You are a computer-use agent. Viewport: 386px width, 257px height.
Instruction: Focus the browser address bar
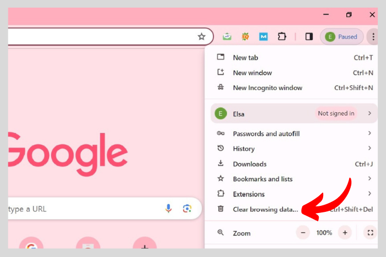coord(110,37)
